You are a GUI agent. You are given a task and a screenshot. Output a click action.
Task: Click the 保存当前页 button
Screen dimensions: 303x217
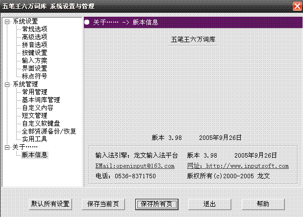[103, 204]
